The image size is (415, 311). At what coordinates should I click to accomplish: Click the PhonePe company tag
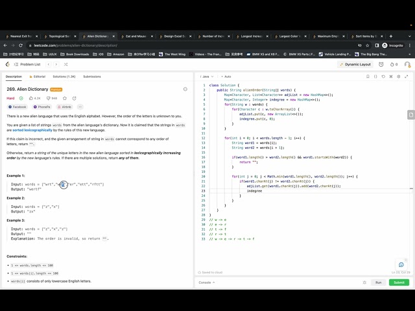(x=41, y=107)
